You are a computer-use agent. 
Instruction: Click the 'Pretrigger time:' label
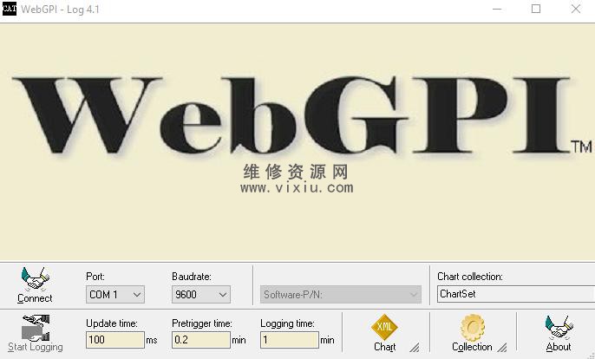coord(202,323)
